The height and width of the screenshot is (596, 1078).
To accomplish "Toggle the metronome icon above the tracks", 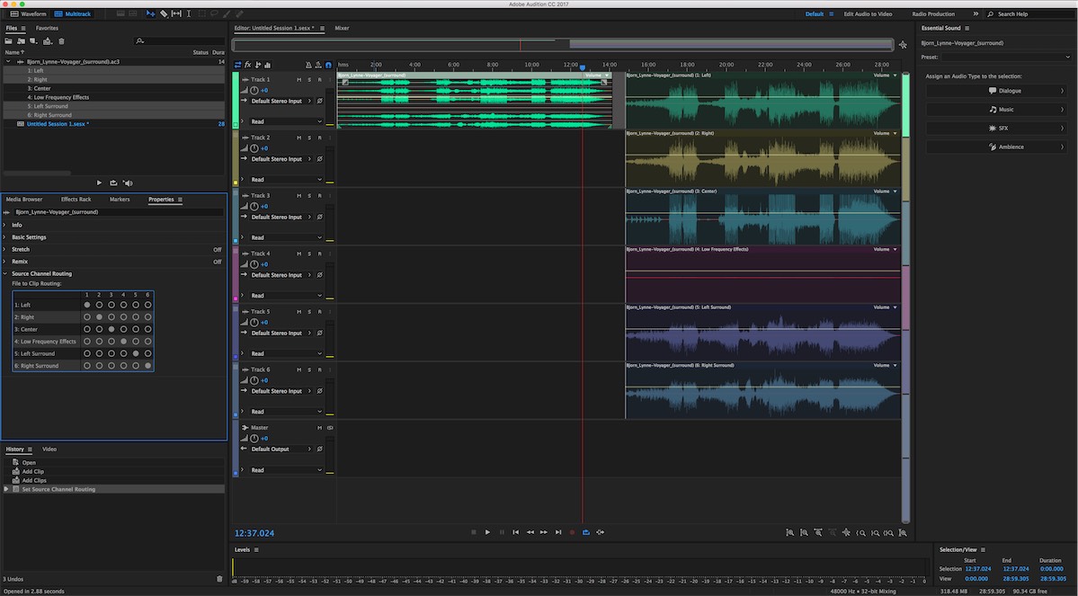I will 307,65.
